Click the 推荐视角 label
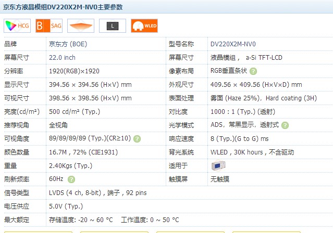This screenshot has height=233, width=333. click(17, 125)
